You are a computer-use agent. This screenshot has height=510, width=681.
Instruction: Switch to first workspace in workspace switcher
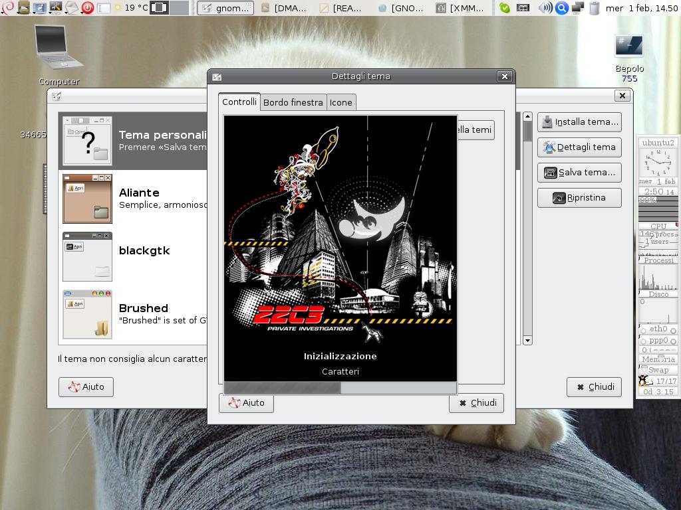tap(159, 7)
